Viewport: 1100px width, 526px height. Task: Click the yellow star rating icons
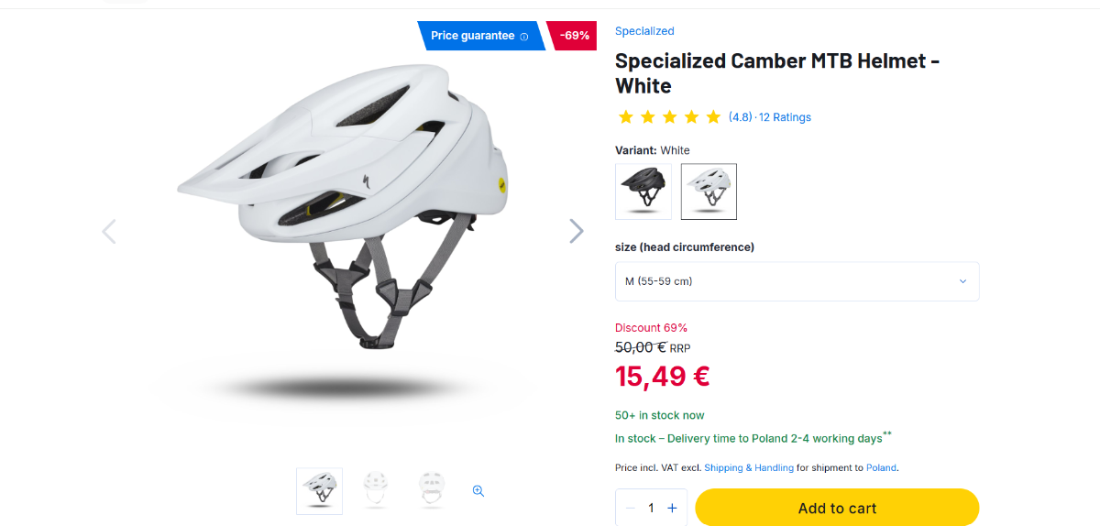pyautogui.click(x=669, y=117)
